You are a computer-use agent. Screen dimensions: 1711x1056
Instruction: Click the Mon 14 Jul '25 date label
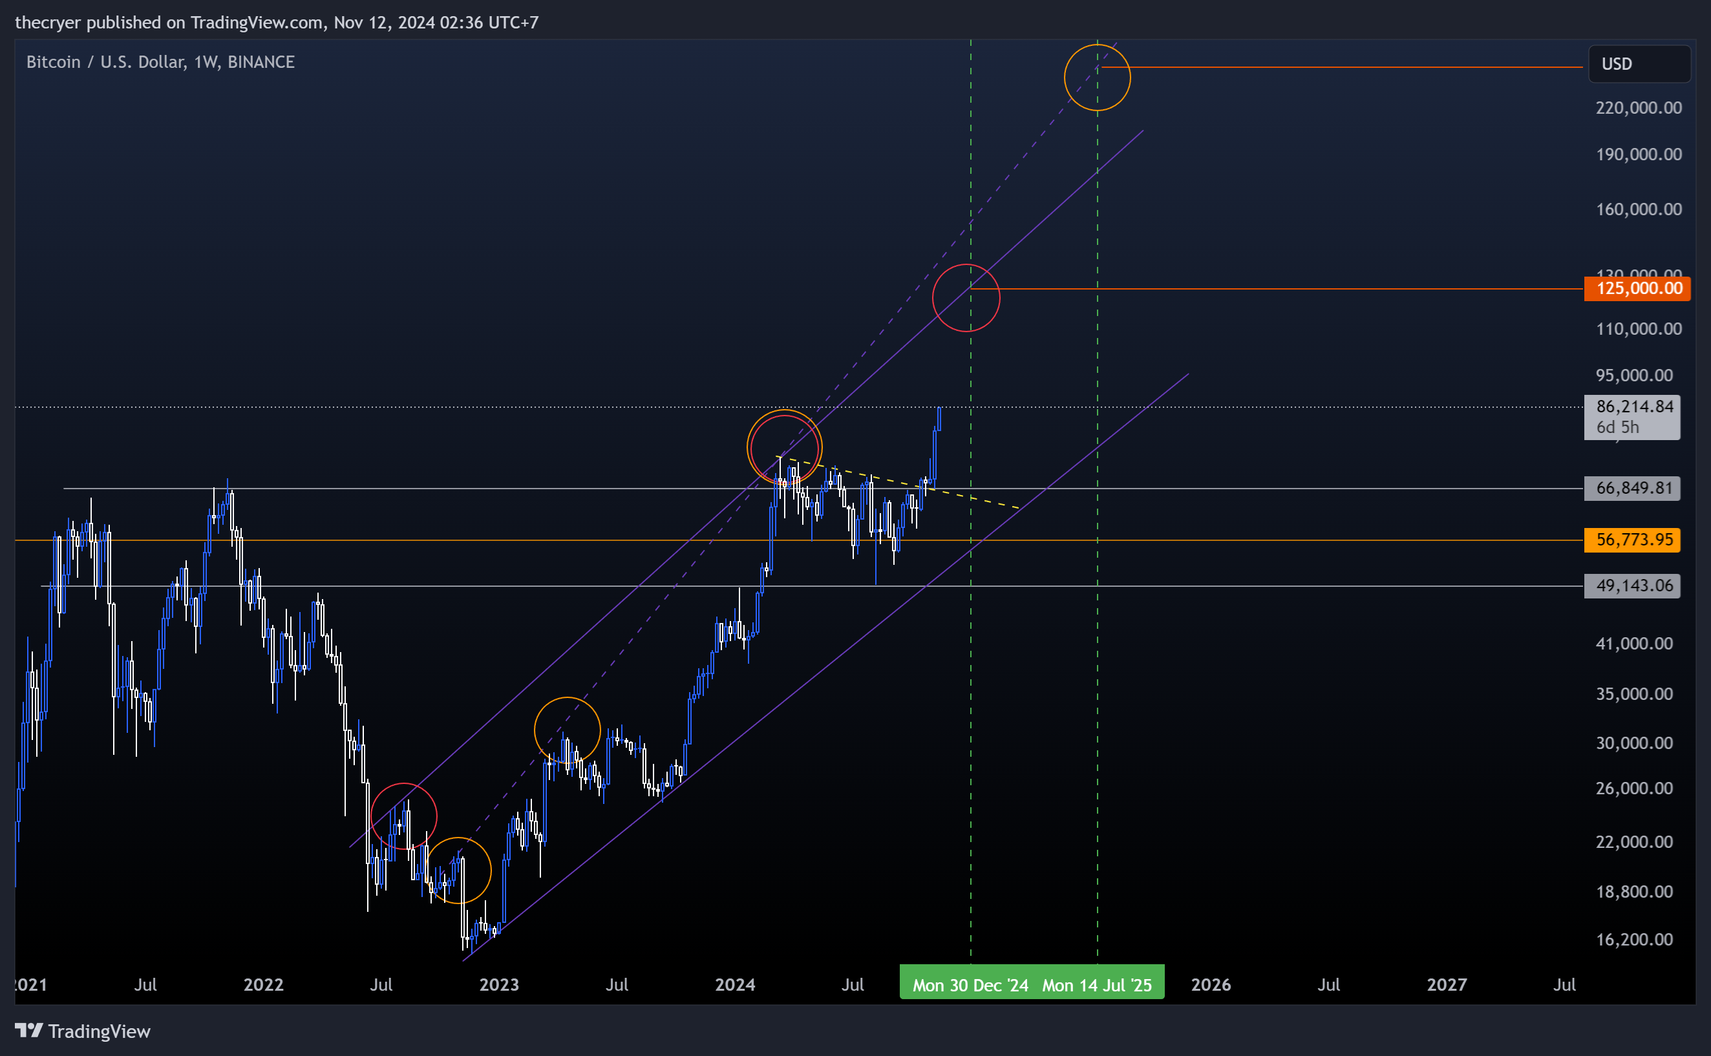tap(1097, 986)
